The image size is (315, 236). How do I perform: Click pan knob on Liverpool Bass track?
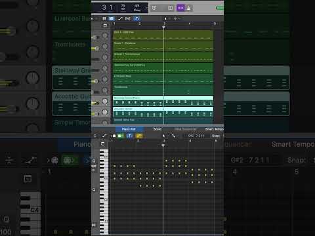[105, 79]
